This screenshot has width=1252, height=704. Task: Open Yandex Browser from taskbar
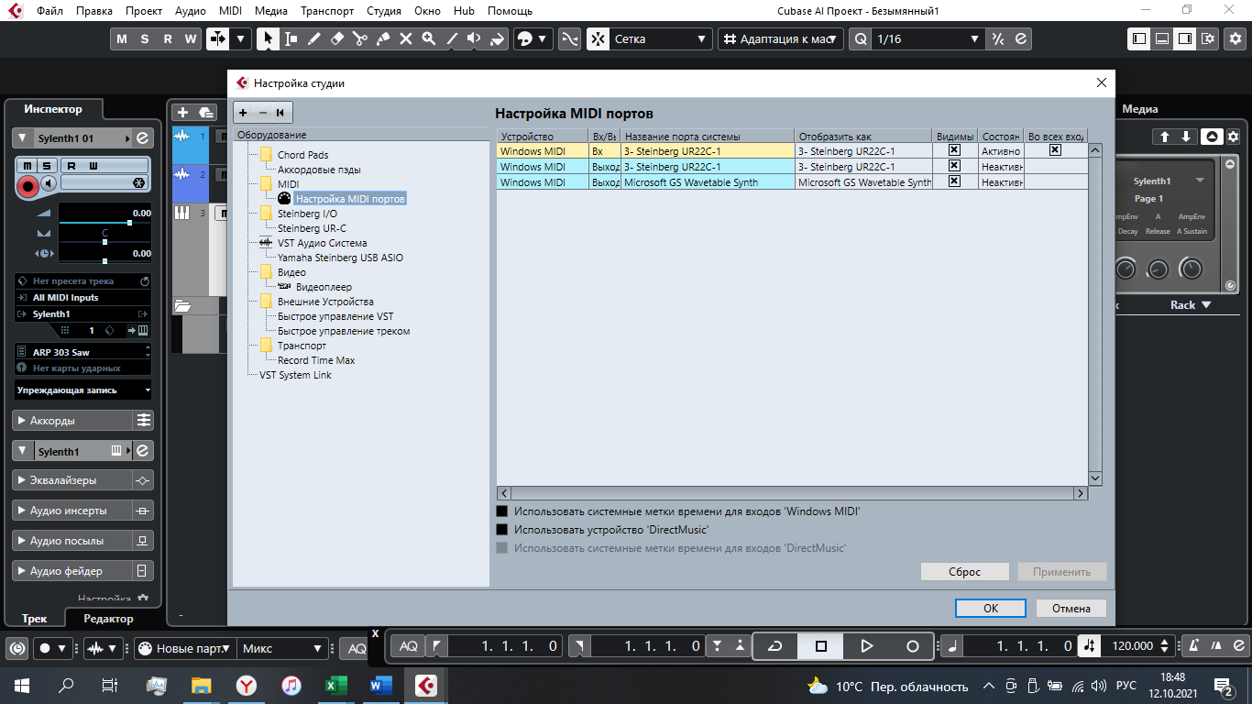[247, 685]
